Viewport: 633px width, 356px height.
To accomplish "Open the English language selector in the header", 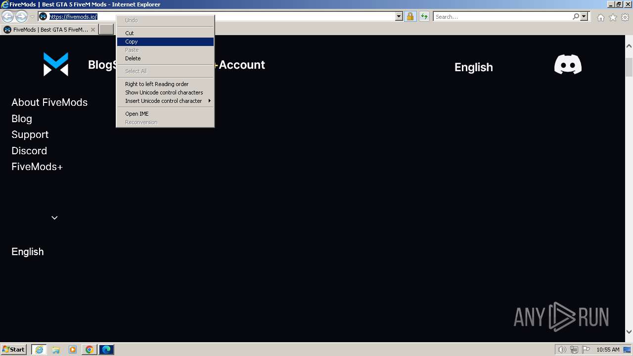I will point(473,67).
